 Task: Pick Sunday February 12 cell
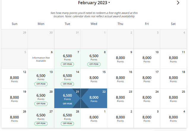click(15, 79)
